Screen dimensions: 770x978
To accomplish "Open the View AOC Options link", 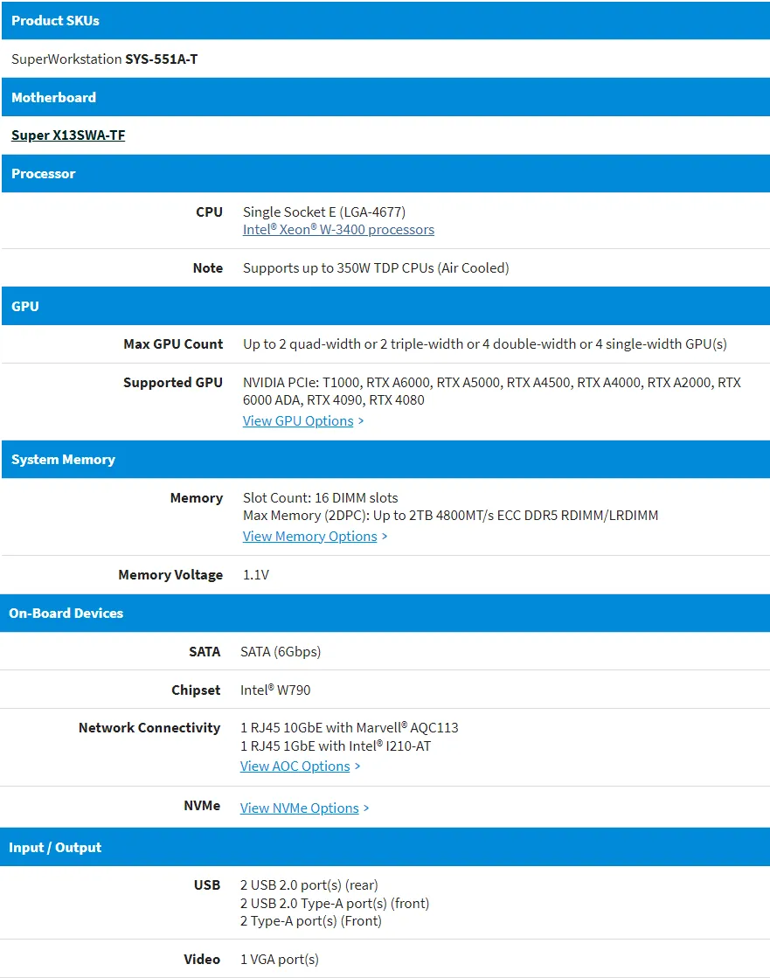I will pos(295,766).
